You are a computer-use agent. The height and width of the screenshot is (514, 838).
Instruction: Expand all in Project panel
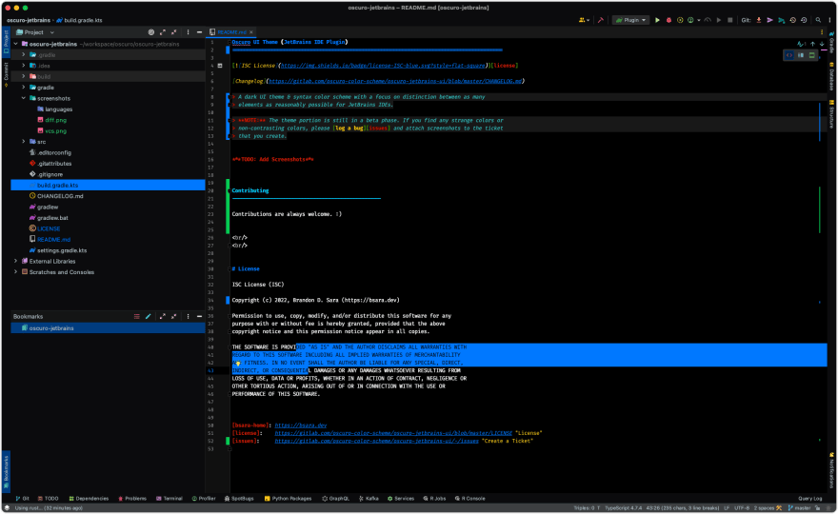[x=163, y=32]
